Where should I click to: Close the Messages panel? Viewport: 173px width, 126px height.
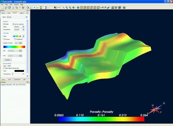coord(29,82)
